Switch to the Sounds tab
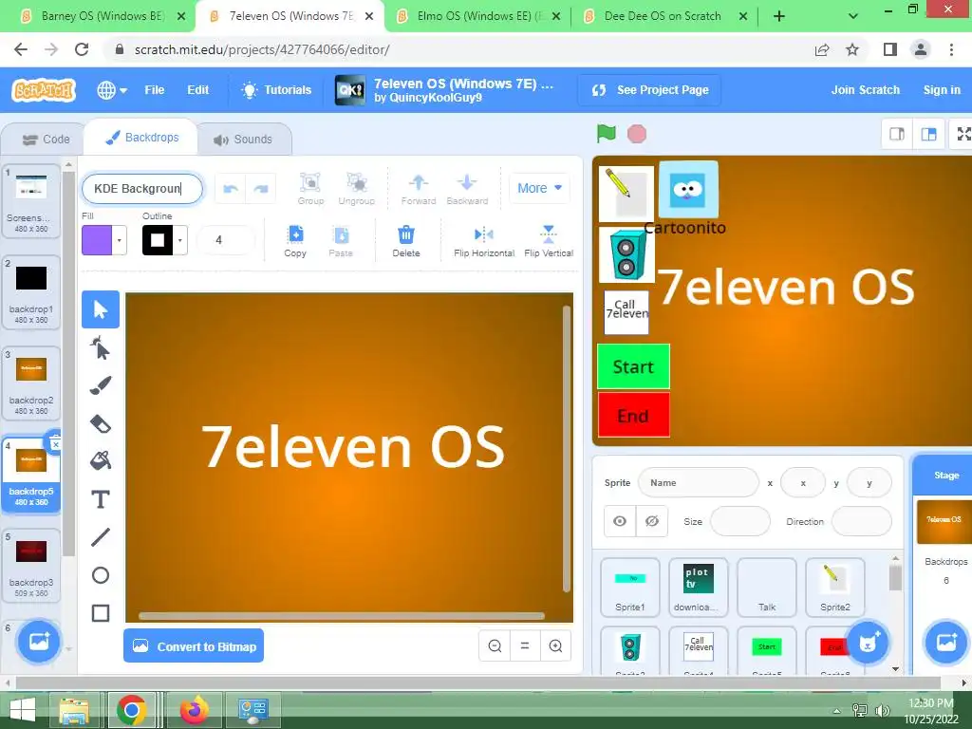972x729 pixels. (244, 140)
